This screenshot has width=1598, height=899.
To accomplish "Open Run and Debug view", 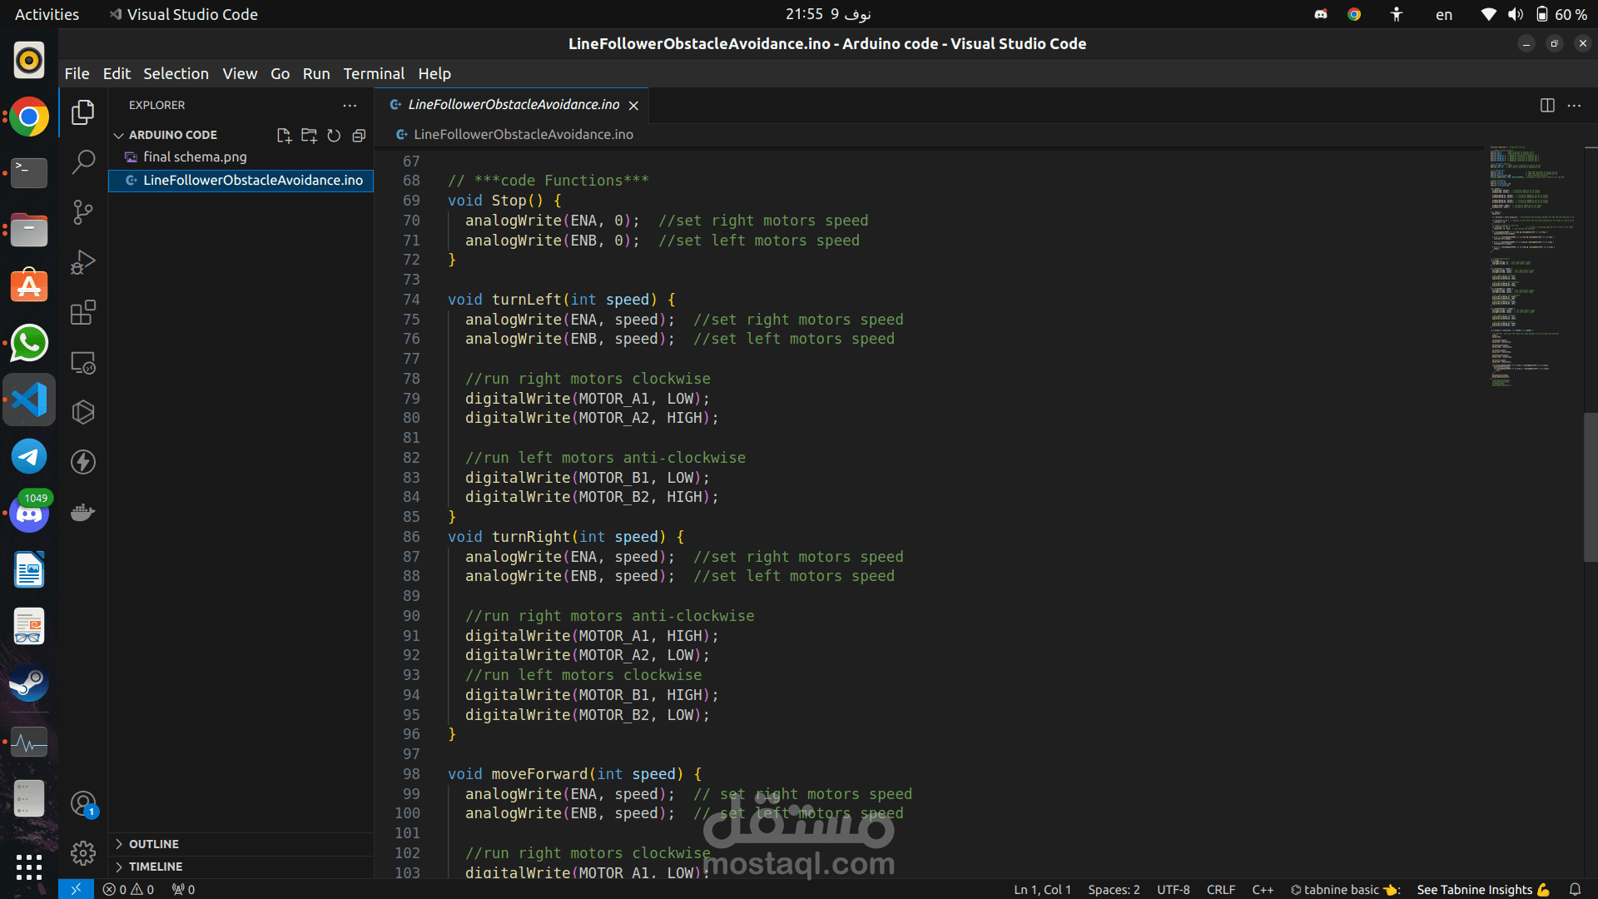I will [x=82, y=262].
